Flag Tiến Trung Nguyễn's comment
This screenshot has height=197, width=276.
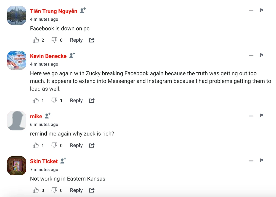point(262,10)
